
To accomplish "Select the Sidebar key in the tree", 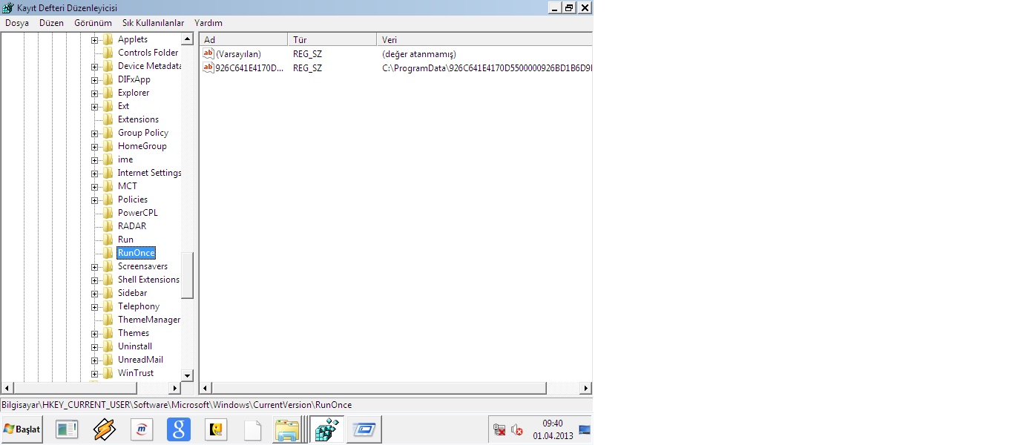I will click(x=132, y=293).
